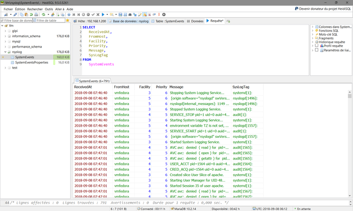Sort by Priority column header
This screenshot has height=211, width=353.
[160, 87]
